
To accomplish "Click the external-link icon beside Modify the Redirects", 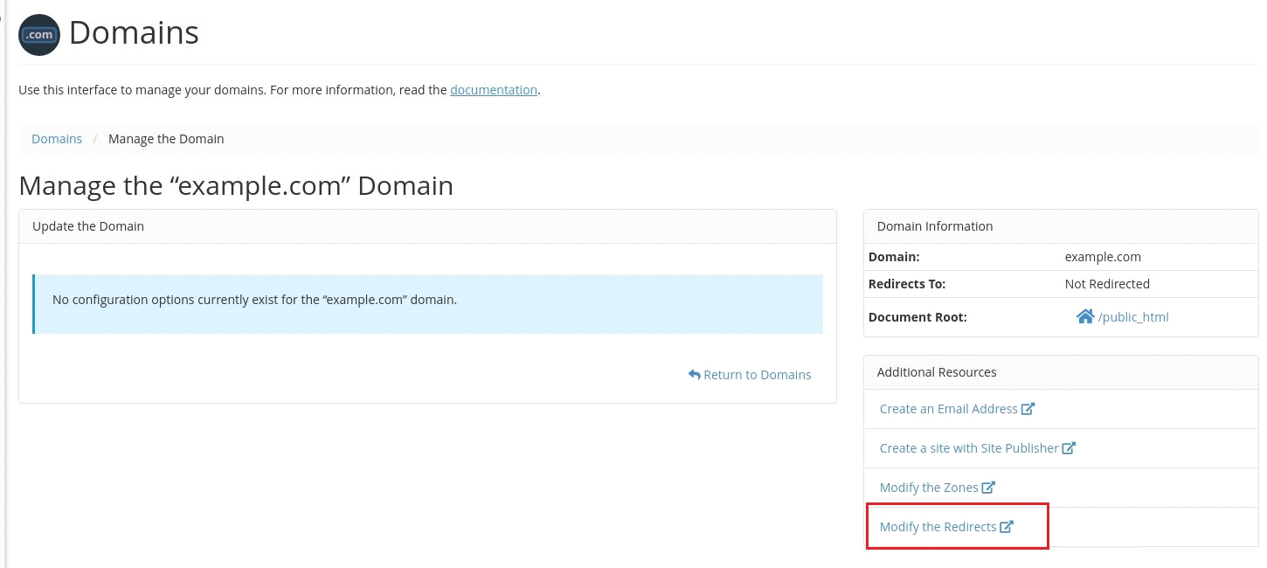I will (x=1007, y=526).
